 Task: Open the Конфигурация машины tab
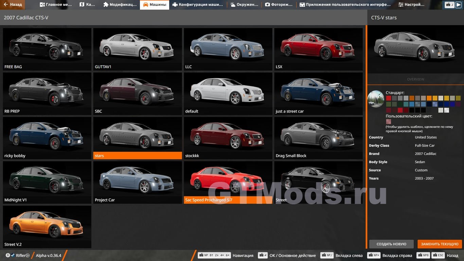(x=198, y=5)
